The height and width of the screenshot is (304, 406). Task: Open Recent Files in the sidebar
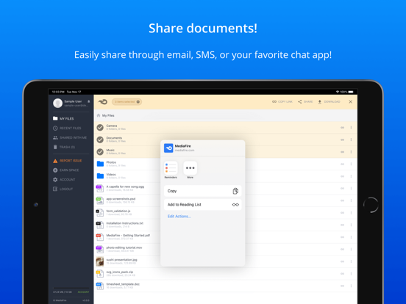(67, 128)
